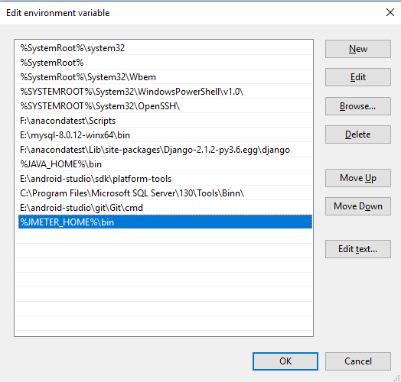Viewport: 401px width, 382px height.
Task: Select the highlighted %JMETER_HOME%\bin entry
Action: coord(165,222)
